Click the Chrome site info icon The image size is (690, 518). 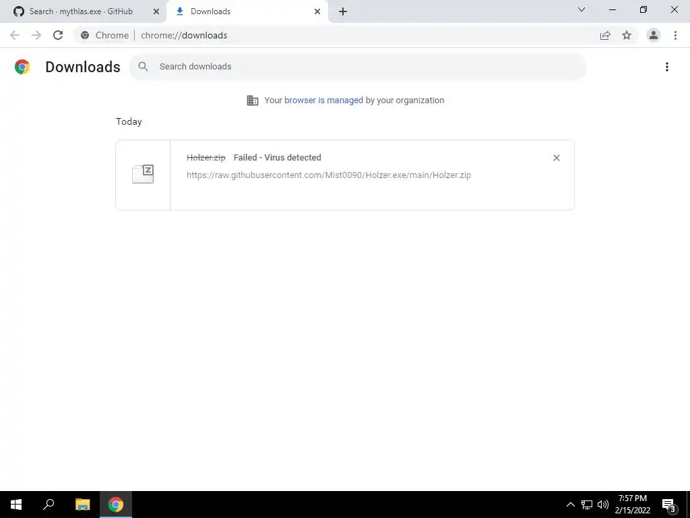85,35
